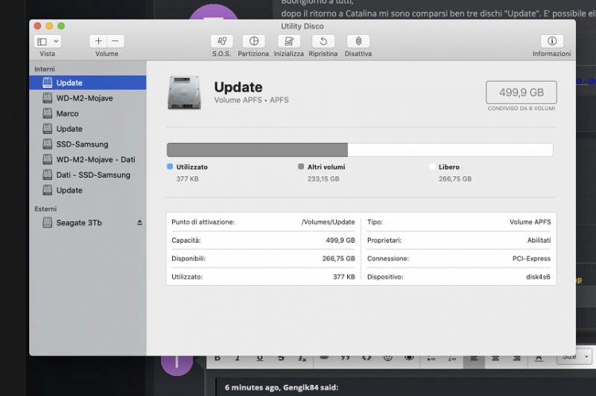Choose Dati - SSD-Samsung volume
Viewport: 596px width, 396px height.
coord(93,175)
